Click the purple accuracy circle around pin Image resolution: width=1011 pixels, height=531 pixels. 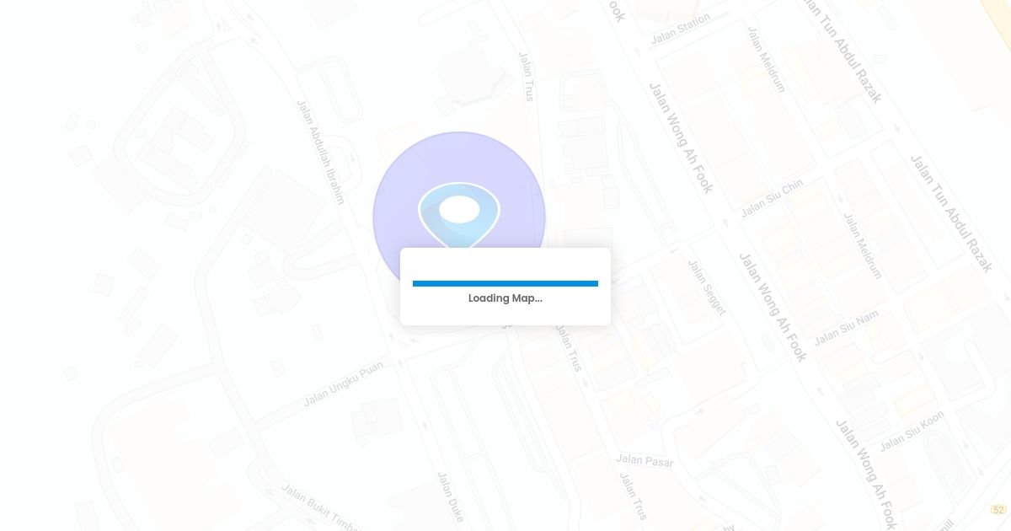click(x=396, y=185)
